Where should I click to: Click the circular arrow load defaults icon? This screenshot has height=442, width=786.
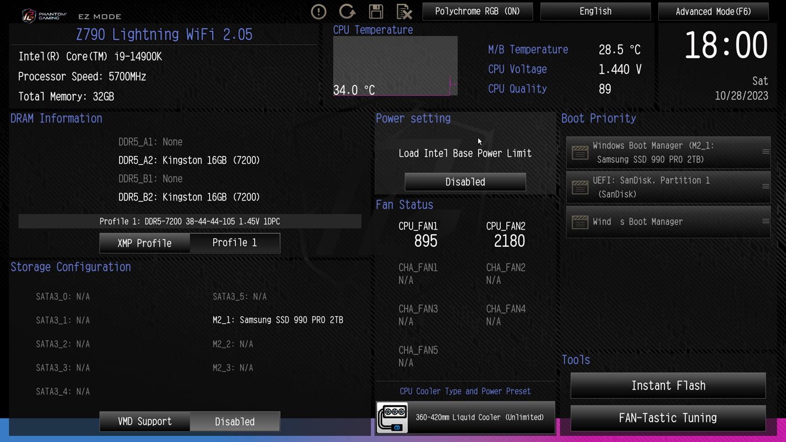[x=347, y=12]
